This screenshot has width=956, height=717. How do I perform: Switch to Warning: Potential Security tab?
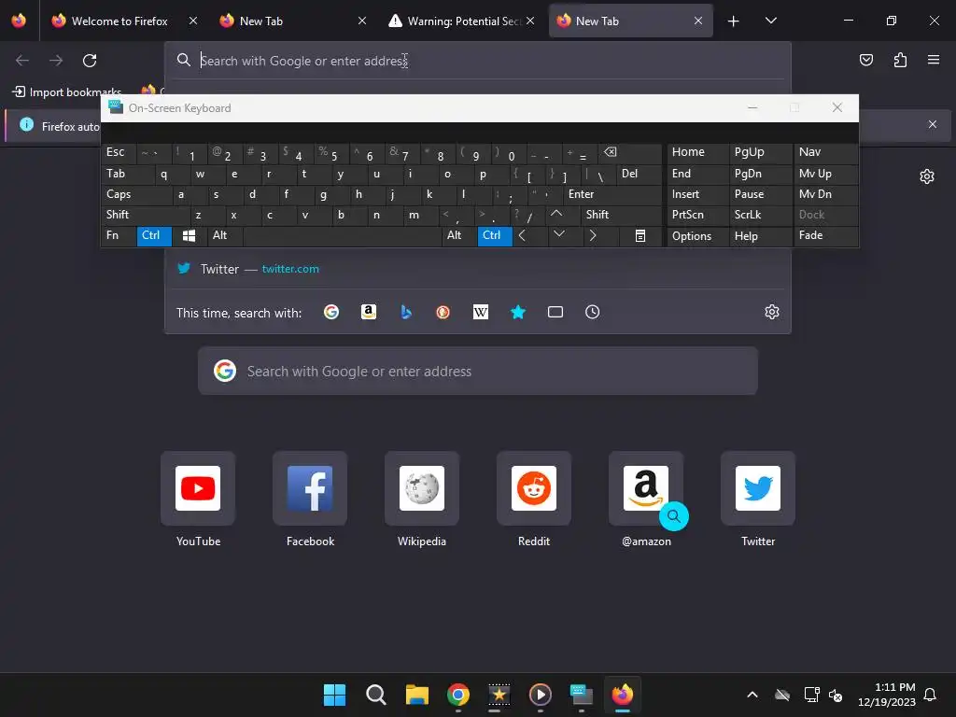tap(461, 21)
